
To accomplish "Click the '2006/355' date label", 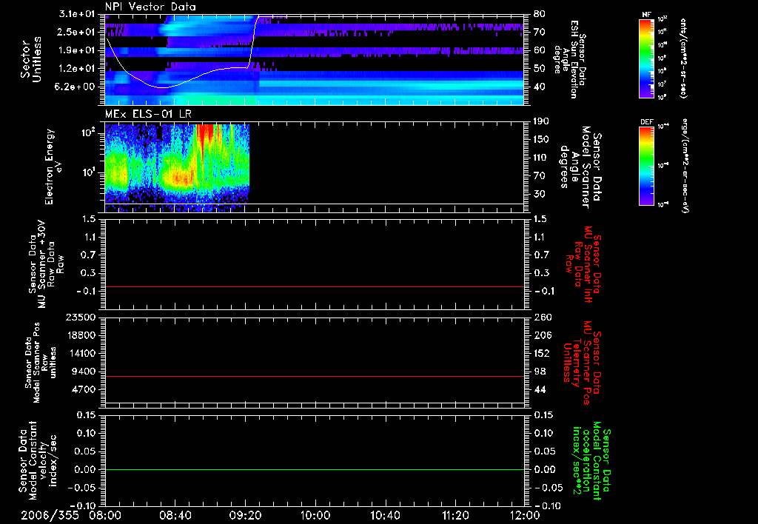I will tap(50, 515).
